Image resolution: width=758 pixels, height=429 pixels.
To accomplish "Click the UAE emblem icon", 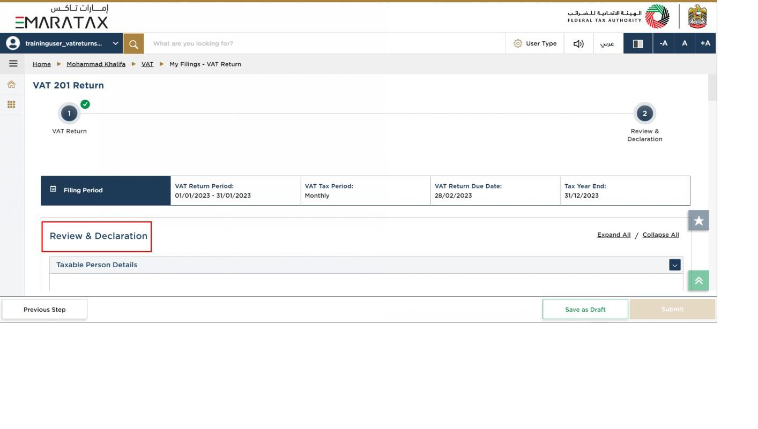I will (x=697, y=17).
